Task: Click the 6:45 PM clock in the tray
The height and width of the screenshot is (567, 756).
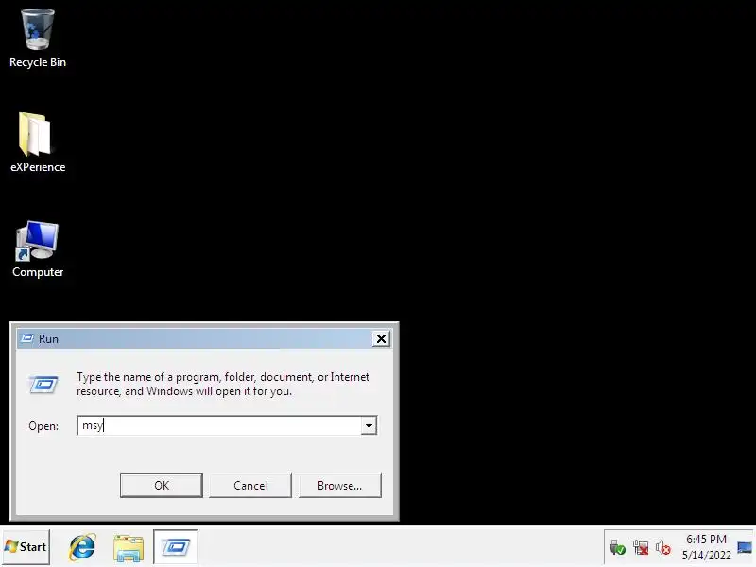Action: click(706, 539)
